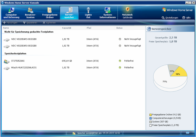Click the yellow 16% pie slice
Image resolution: width=196 pixels, height=137 pixels.
click(180, 73)
